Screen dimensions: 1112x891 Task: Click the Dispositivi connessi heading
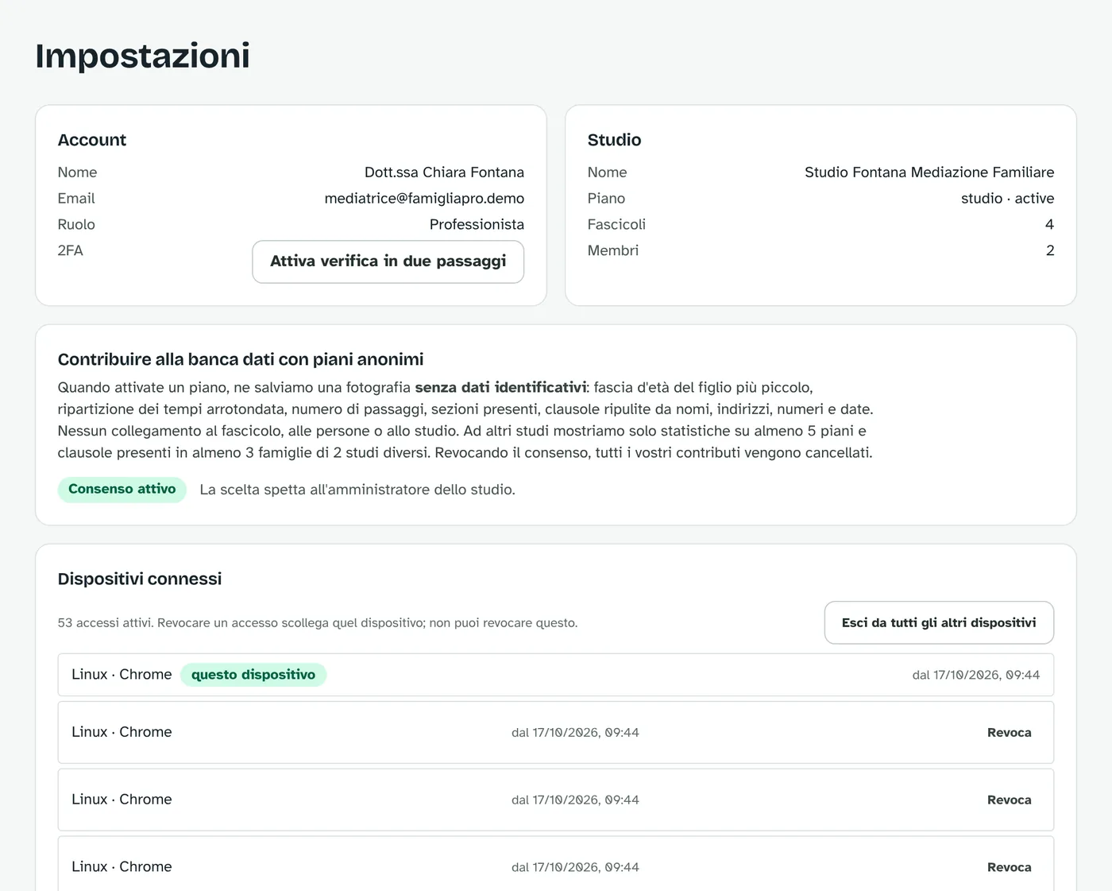point(140,579)
